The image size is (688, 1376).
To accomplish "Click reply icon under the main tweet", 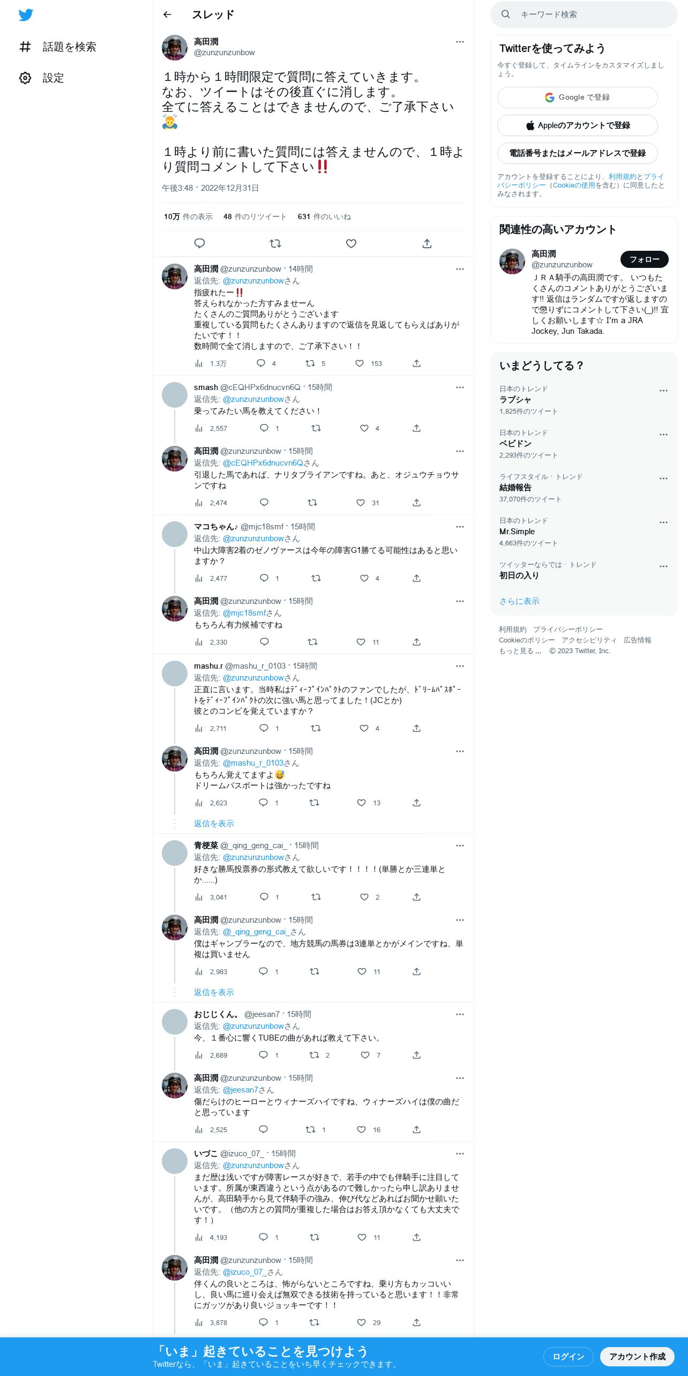I will pos(199,243).
